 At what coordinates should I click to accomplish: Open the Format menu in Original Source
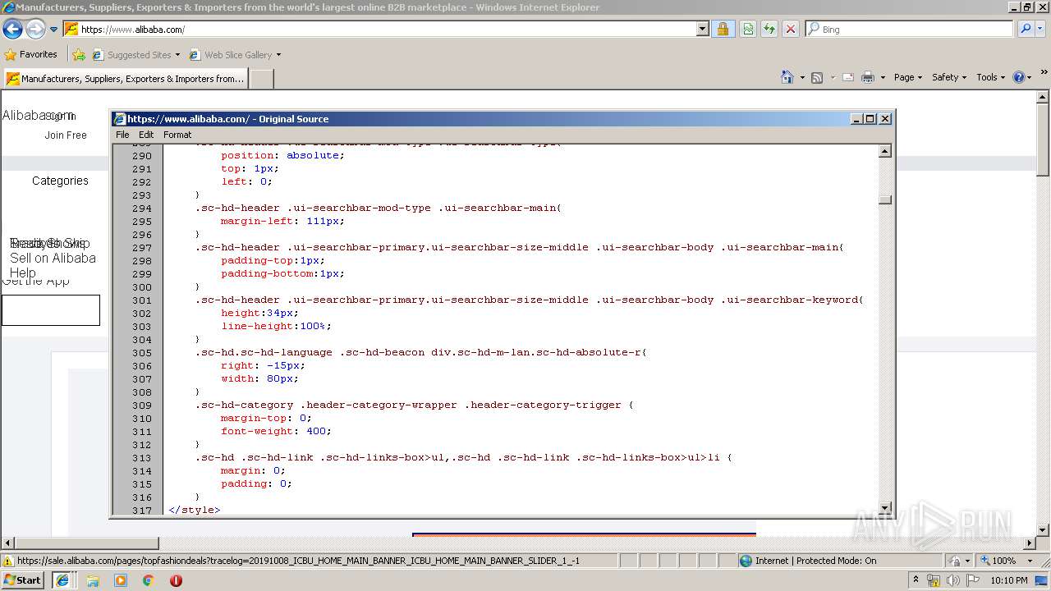177,135
